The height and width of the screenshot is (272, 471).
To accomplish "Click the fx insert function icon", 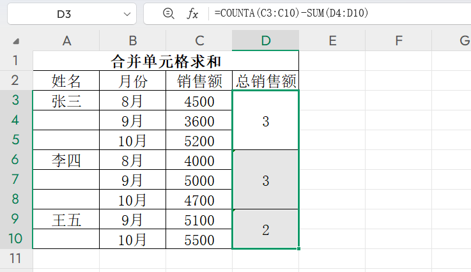I will (x=192, y=14).
